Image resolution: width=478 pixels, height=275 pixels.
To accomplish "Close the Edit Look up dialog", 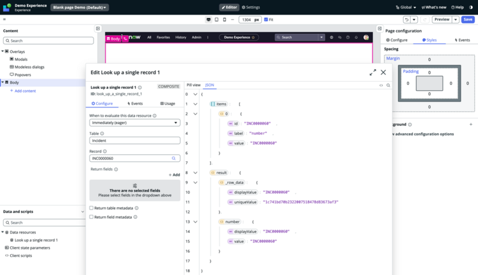I will tap(383, 72).
